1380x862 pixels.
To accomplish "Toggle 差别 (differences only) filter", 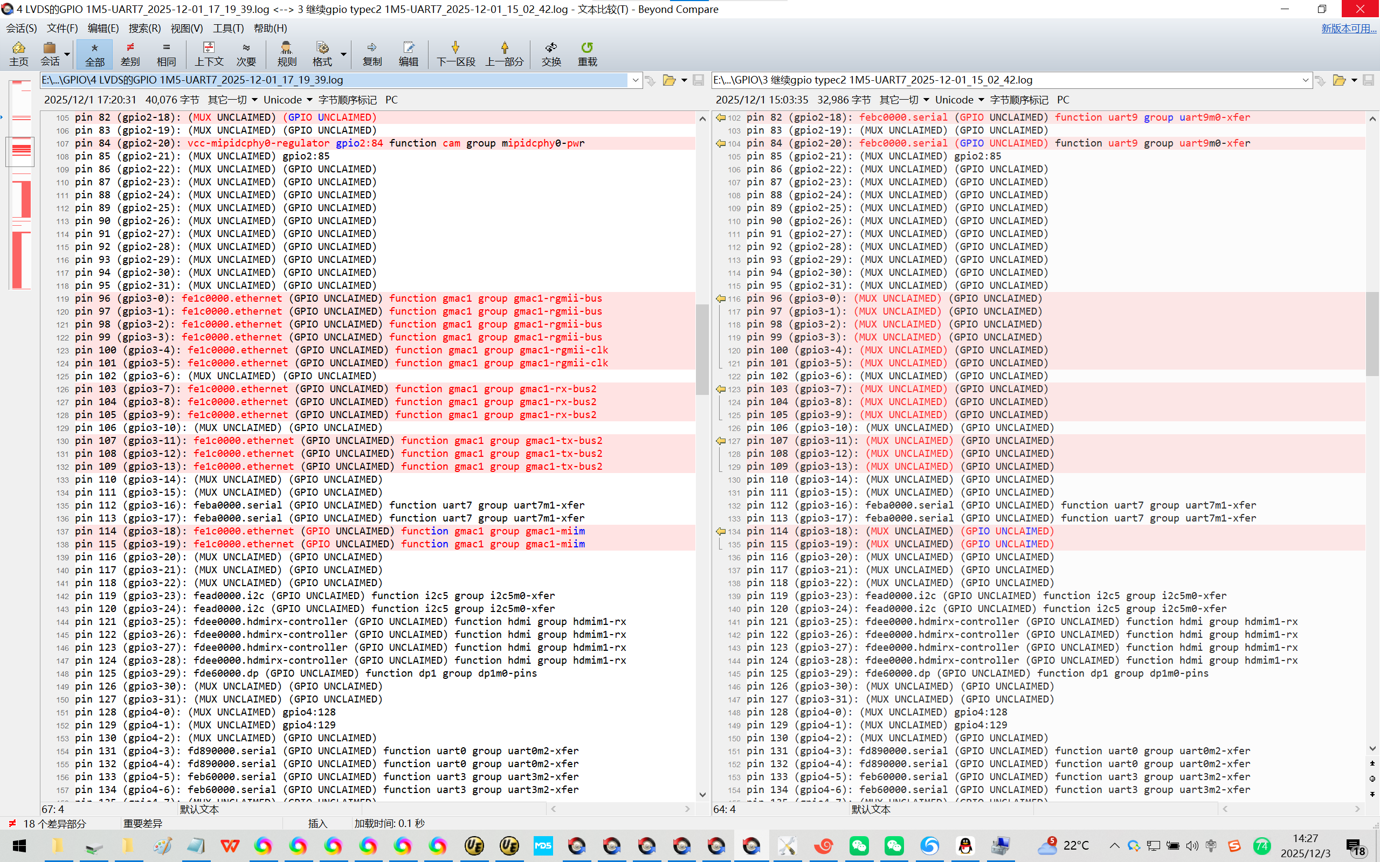I will (130, 53).
